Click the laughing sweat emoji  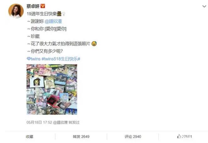click(94, 44)
